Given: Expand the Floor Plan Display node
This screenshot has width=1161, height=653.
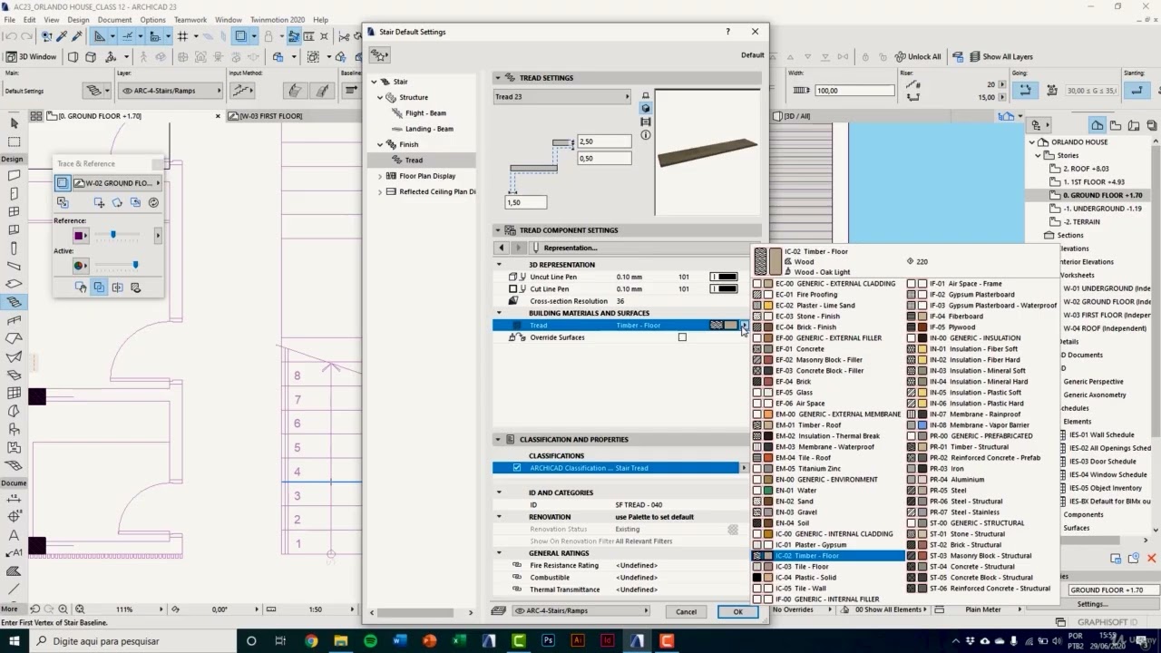Looking at the screenshot, I should pyautogui.click(x=380, y=176).
